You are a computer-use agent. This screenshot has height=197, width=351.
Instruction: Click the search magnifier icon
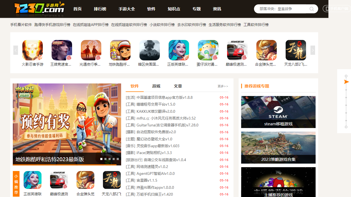pos(312,9)
